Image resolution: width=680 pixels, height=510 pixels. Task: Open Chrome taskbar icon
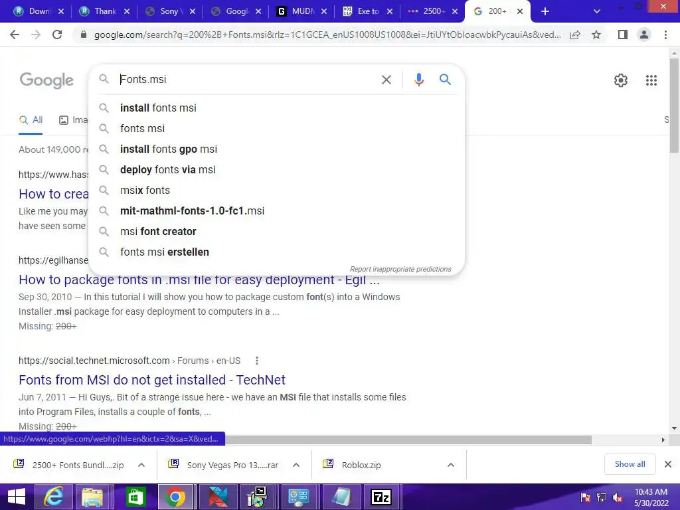tap(175, 497)
